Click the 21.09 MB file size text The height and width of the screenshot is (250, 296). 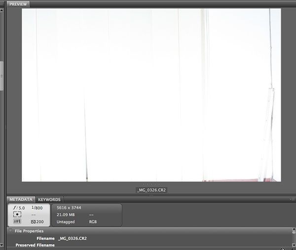pos(67,215)
